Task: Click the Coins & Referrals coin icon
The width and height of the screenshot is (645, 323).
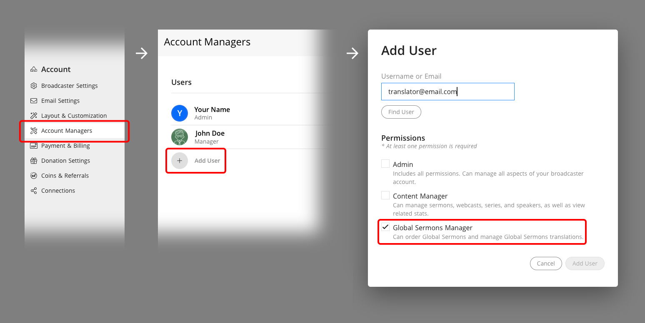Action: tap(33, 176)
